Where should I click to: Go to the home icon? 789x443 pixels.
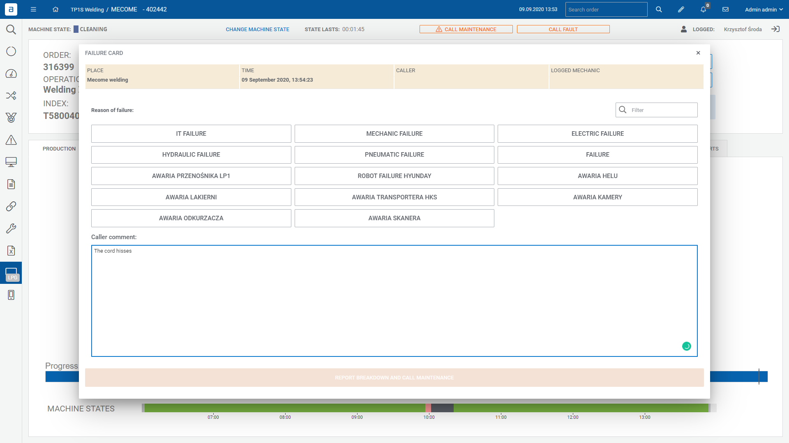coord(55,9)
